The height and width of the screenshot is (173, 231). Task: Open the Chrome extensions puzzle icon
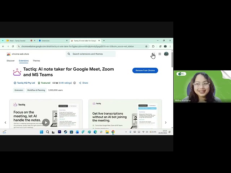[153, 46]
